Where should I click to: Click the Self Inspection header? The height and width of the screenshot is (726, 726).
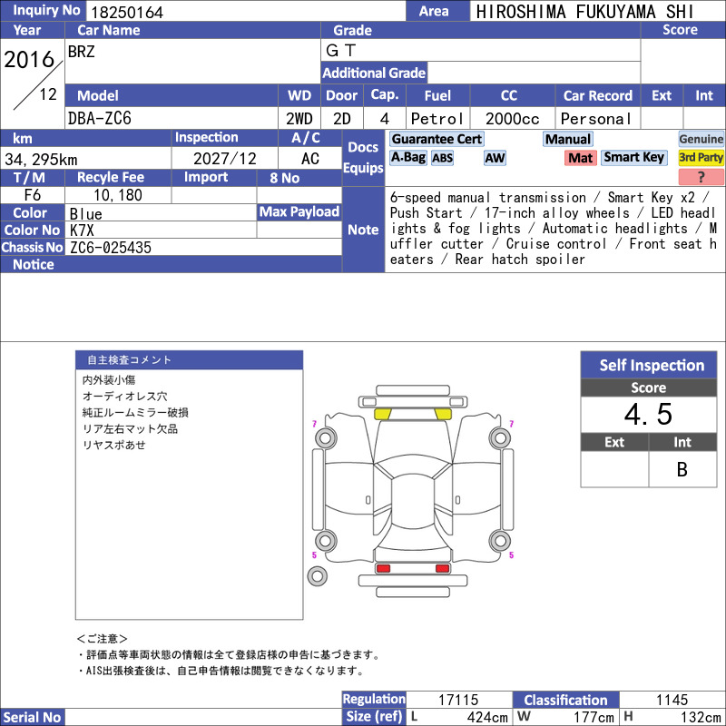tap(649, 365)
